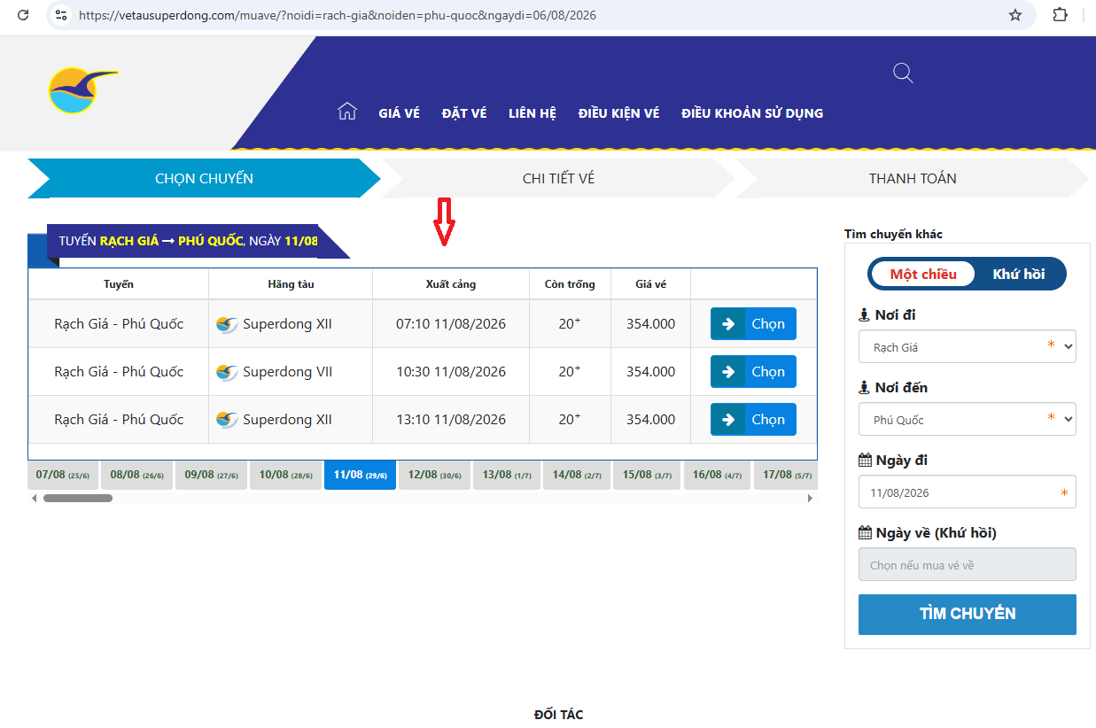
Task: Bookmark this page with the star icon
Action: pyautogui.click(x=1015, y=15)
